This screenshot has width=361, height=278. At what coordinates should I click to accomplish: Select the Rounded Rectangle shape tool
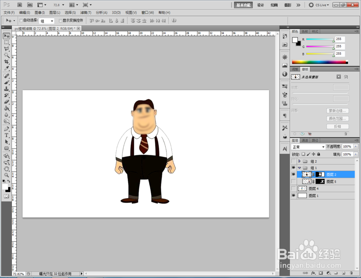pos(6,148)
